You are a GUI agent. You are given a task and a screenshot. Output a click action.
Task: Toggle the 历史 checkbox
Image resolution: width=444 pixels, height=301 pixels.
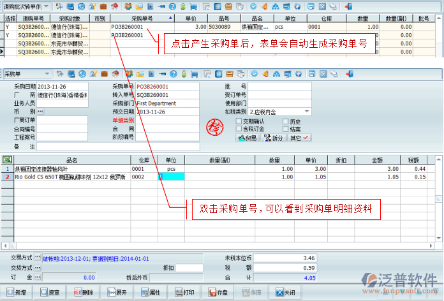click(285, 121)
